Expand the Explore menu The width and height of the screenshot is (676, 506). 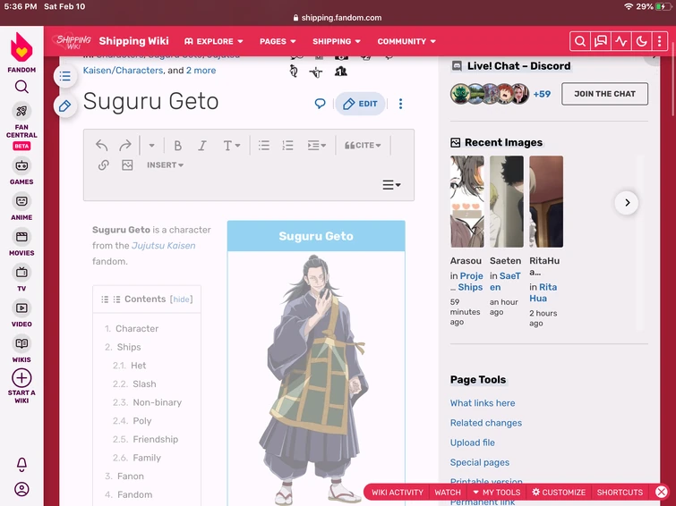[x=214, y=41]
